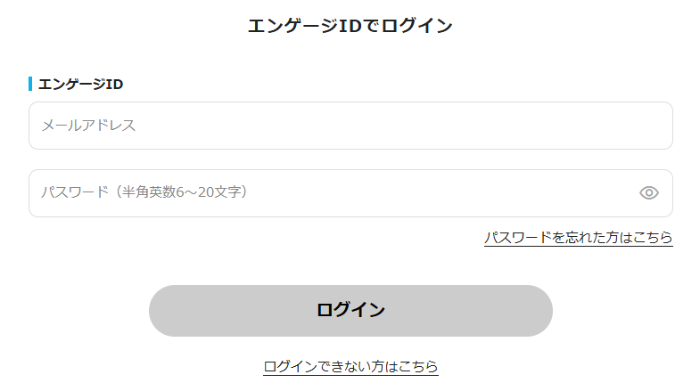The width and height of the screenshot is (700, 391).
Task: Reveal hidden password characters via eye icon
Action: (648, 193)
